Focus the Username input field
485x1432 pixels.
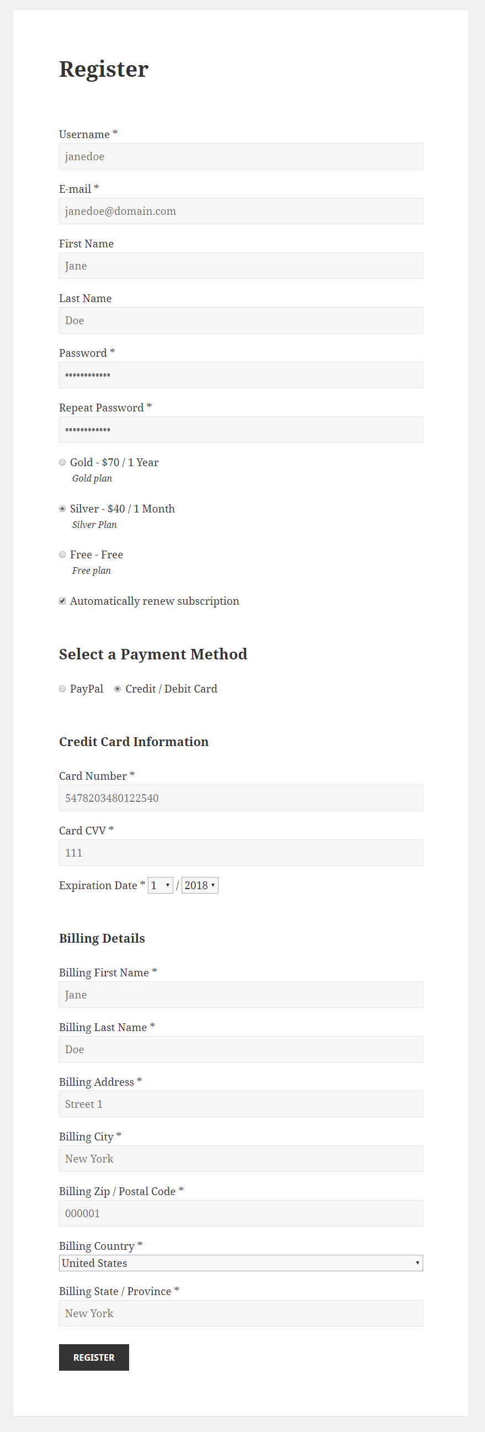241,156
